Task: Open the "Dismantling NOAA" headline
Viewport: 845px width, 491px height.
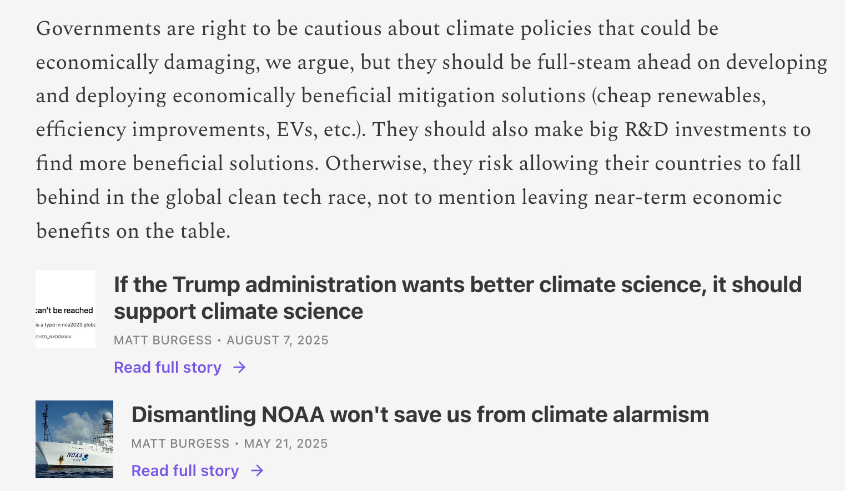Action: pos(420,414)
